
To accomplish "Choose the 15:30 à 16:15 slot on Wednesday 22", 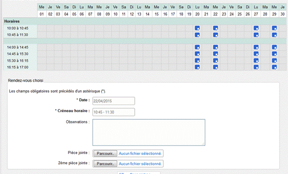I will tap(216, 60).
